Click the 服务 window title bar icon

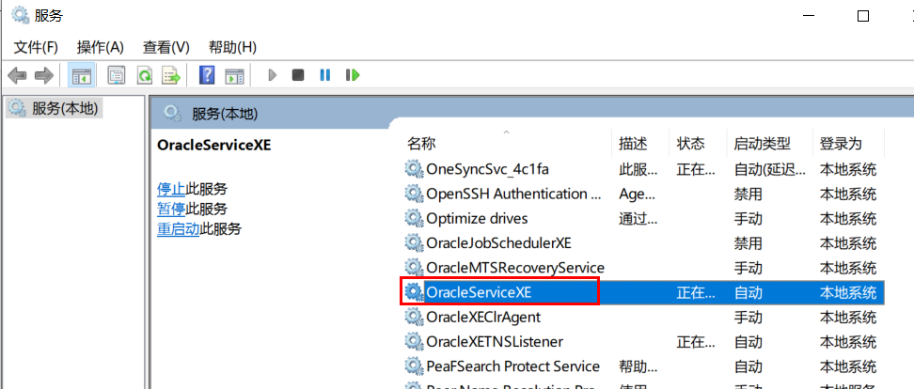(x=21, y=16)
